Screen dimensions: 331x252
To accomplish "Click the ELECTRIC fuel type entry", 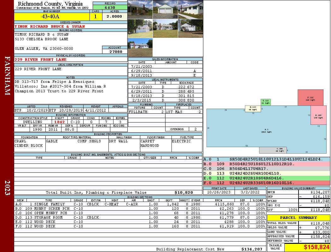I will [181, 141].
